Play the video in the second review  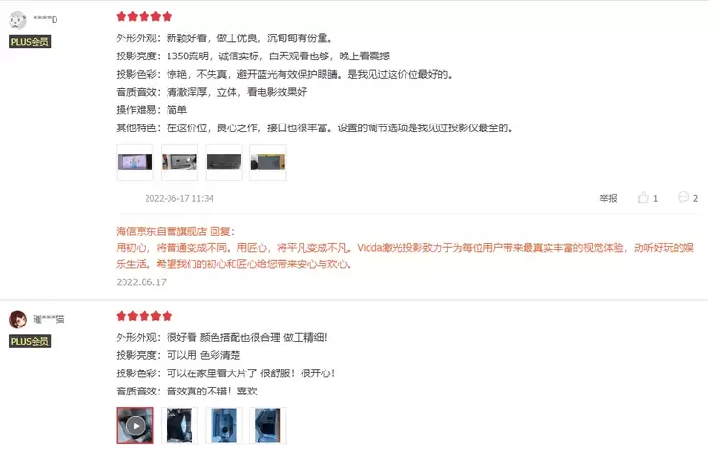pyautogui.click(x=135, y=426)
